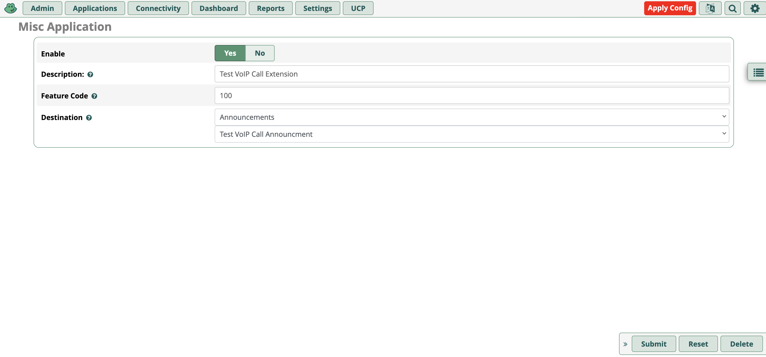Open the Connectivity menu
This screenshot has width=766, height=357.
(x=158, y=8)
